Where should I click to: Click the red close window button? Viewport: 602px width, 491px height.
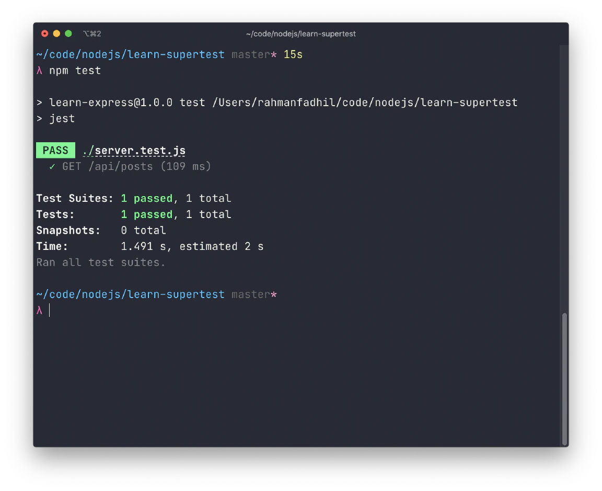(x=45, y=34)
